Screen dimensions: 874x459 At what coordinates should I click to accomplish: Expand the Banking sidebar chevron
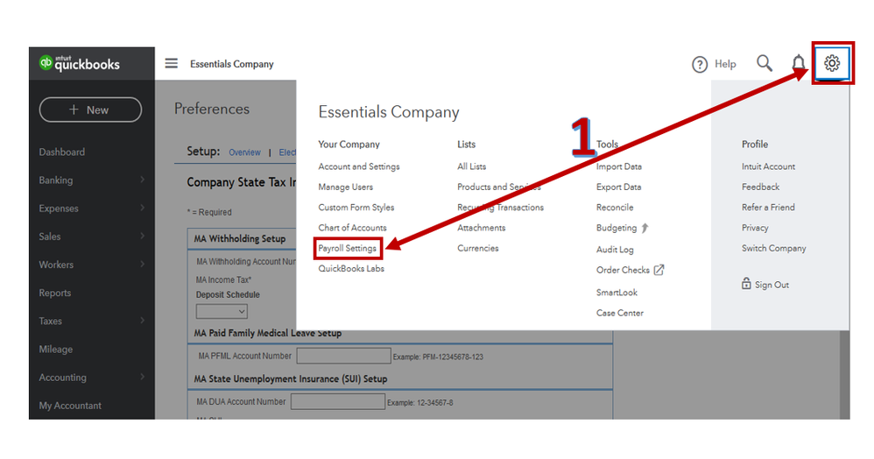pos(142,180)
